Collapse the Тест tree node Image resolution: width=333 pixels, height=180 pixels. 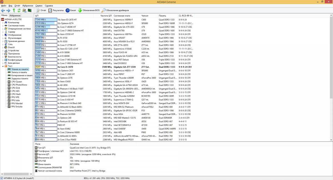pos(3,66)
